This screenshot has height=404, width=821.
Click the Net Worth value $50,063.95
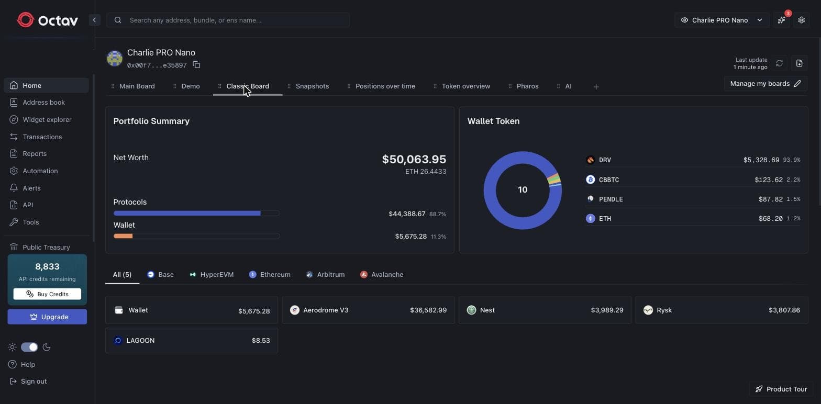[x=414, y=159]
